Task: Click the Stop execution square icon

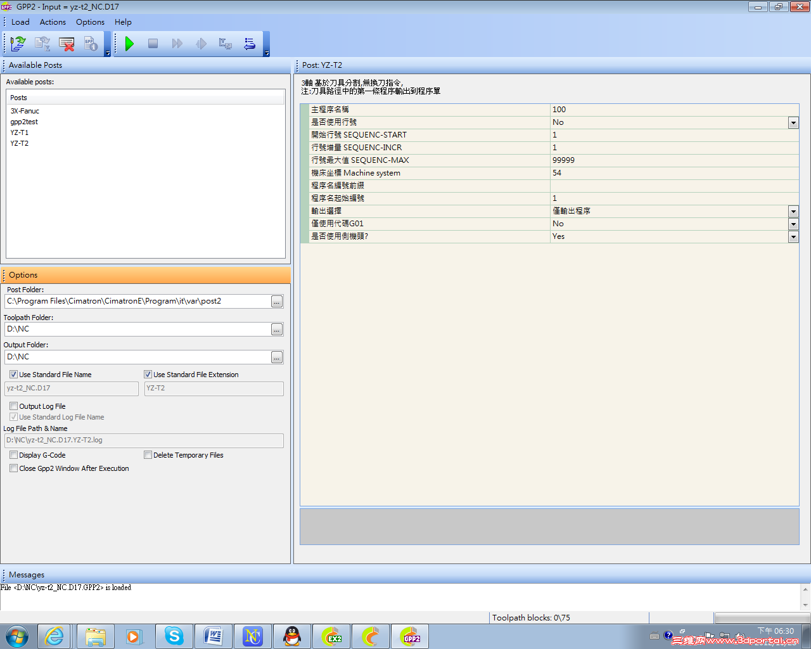Action: (153, 44)
